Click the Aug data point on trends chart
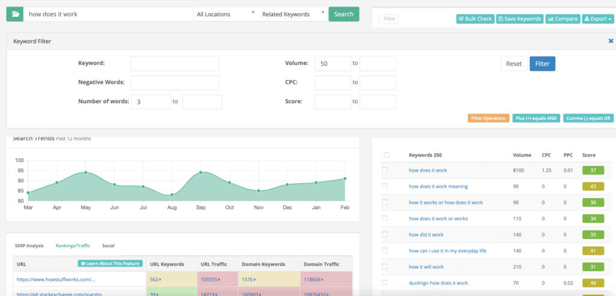 click(172, 195)
